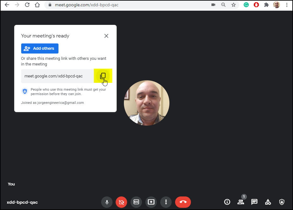This screenshot has height=210, width=293.
Task: Bookmark this page with the star
Action: (x=233, y=5)
